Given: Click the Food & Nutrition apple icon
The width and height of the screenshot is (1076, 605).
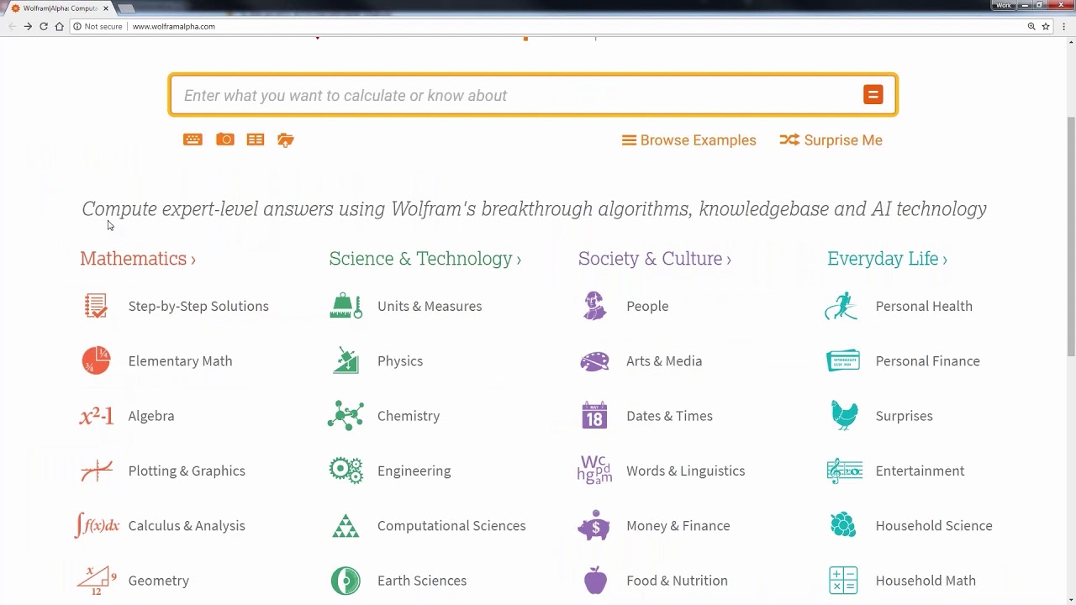Looking at the screenshot, I should (595, 580).
